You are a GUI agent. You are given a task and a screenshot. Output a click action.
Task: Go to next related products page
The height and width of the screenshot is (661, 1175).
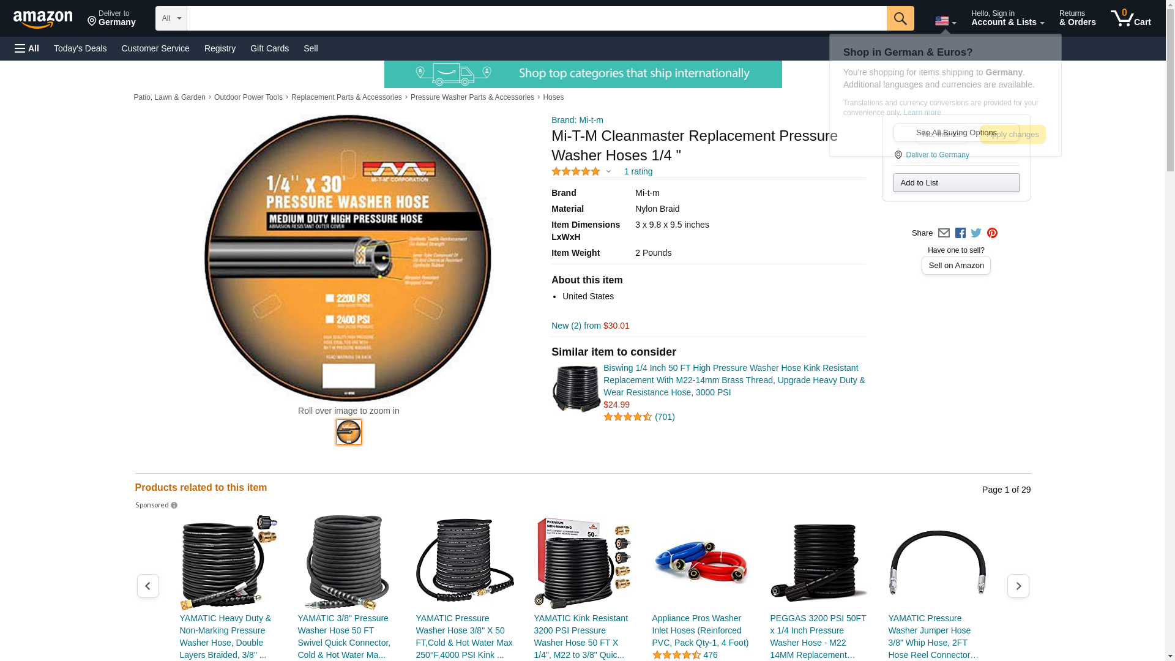pyautogui.click(x=1018, y=586)
